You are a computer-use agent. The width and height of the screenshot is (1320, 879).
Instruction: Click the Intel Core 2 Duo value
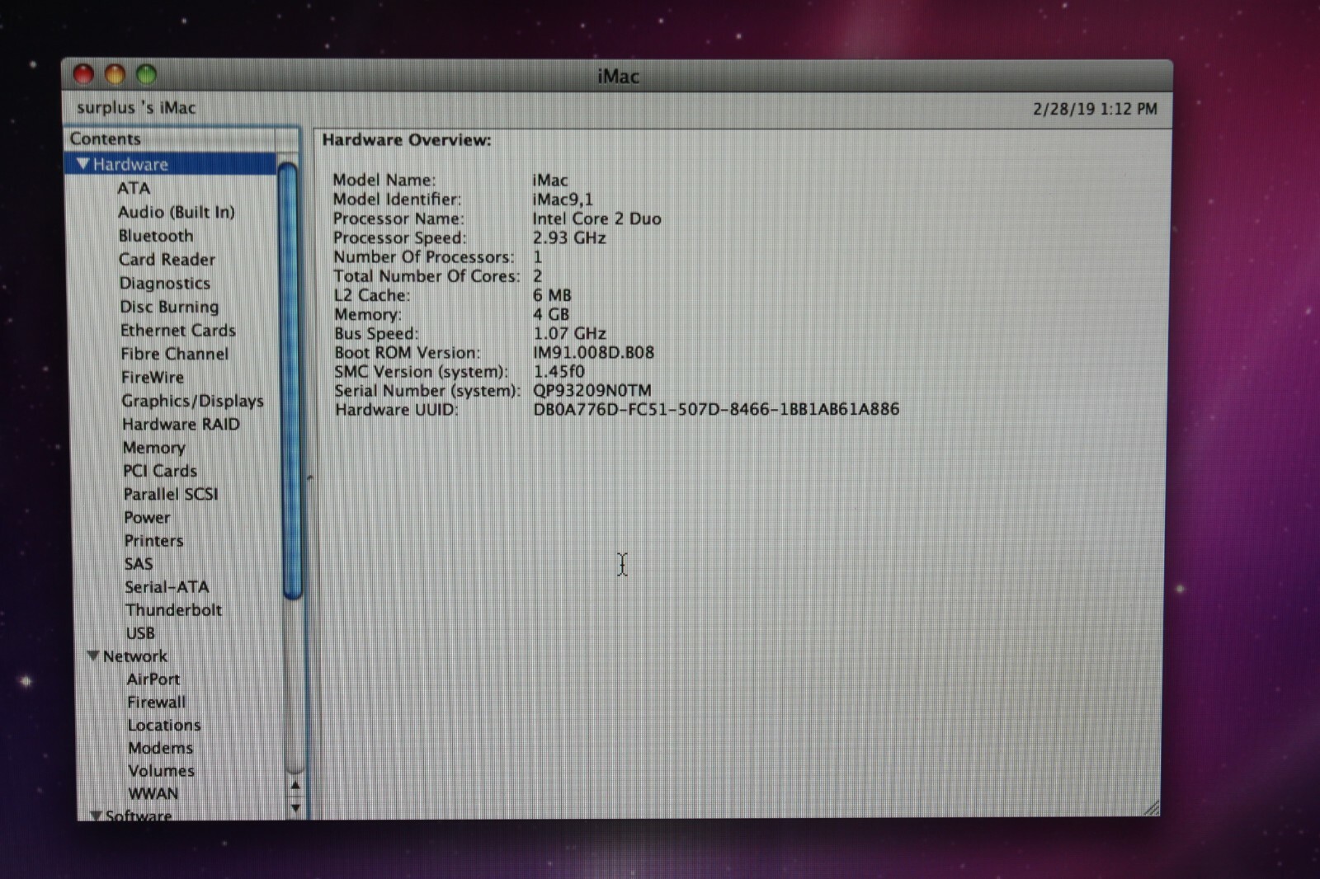click(x=596, y=219)
